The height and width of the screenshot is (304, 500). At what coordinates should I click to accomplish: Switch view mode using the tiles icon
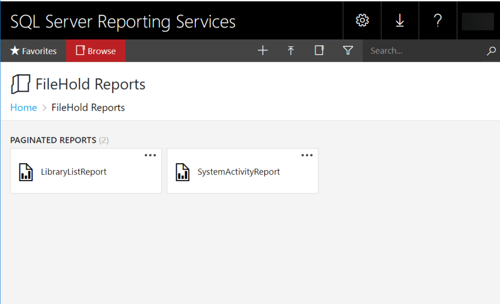319,50
